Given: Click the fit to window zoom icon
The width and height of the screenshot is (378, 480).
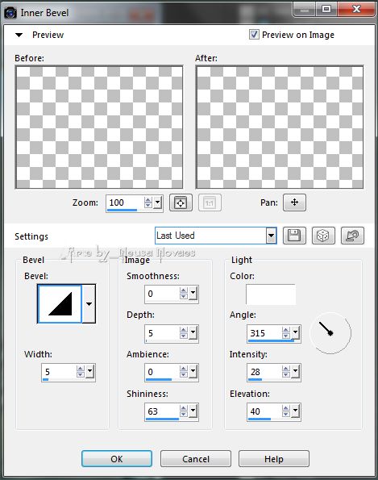Looking at the screenshot, I should coord(181,202).
